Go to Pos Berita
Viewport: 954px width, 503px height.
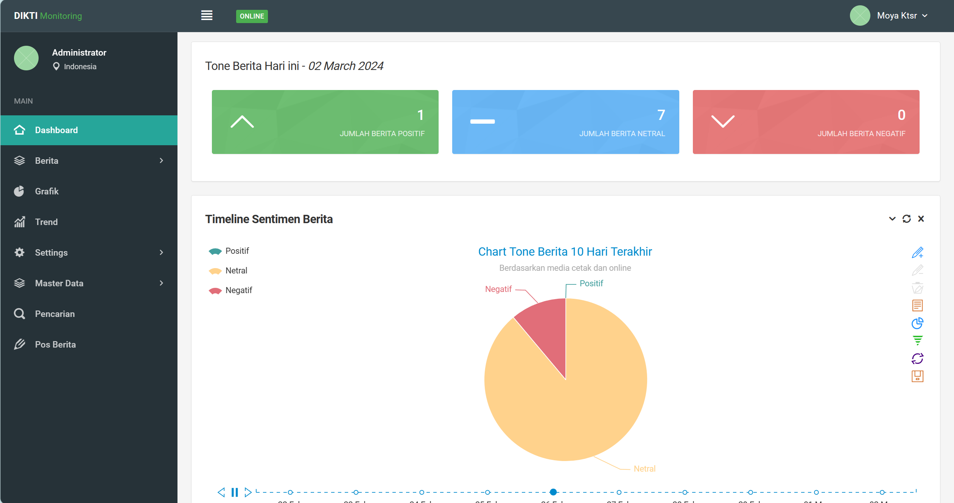tap(89, 345)
